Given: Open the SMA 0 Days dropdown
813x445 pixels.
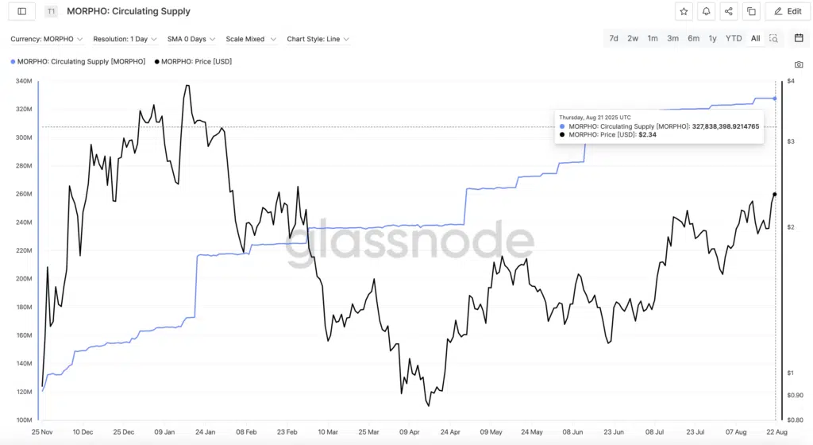Looking at the screenshot, I should (x=191, y=39).
